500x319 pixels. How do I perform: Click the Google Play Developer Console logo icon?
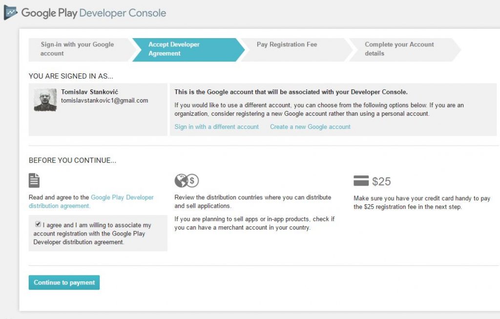point(11,13)
